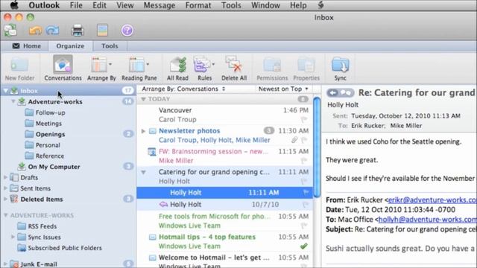This screenshot has height=268, width=477.
Task: Toggle the flag on FW: Brainstorming session
Action: pos(304,161)
